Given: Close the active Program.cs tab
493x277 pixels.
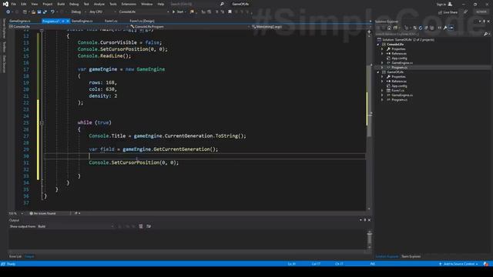Looking at the screenshot, I should click(68, 21).
